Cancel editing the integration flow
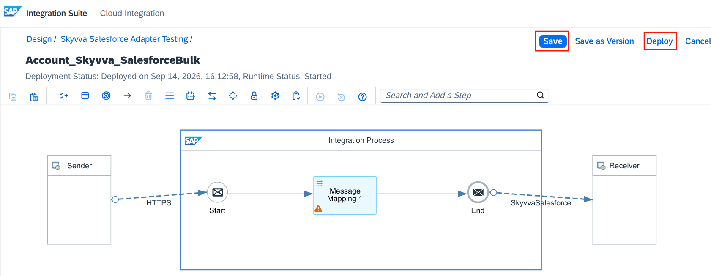 (x=698, y=41)
